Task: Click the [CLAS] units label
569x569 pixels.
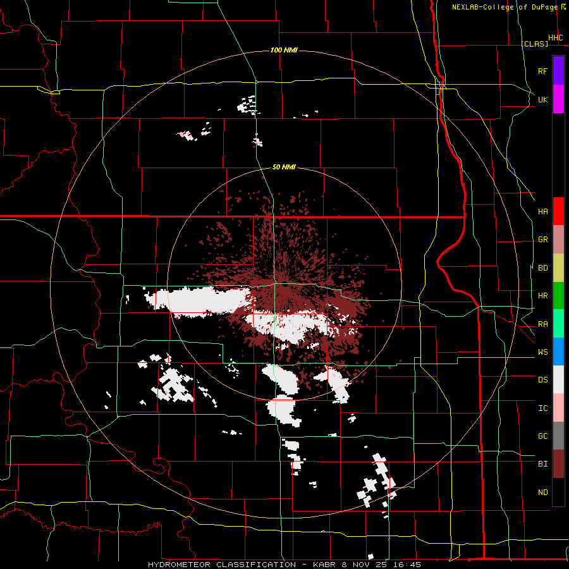Action: tap(534, 44)
